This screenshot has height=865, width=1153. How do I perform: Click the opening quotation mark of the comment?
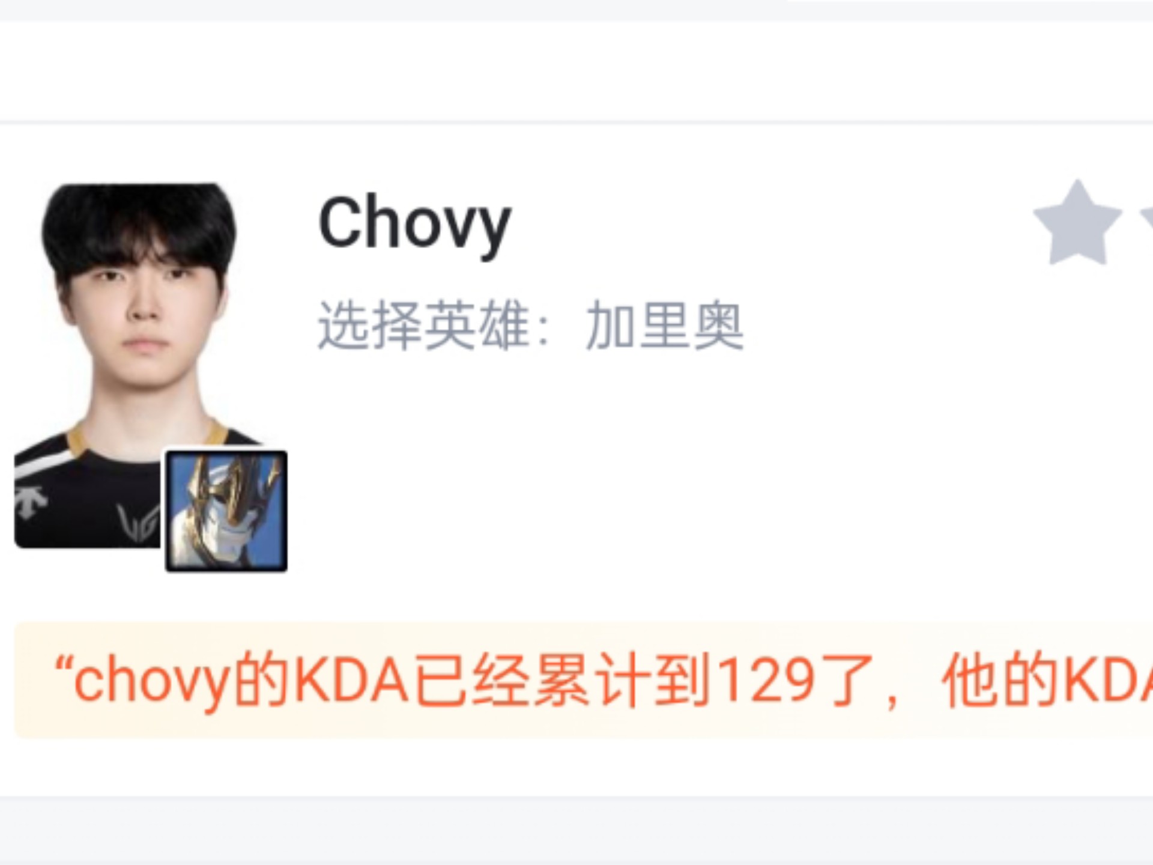(63, 667)
